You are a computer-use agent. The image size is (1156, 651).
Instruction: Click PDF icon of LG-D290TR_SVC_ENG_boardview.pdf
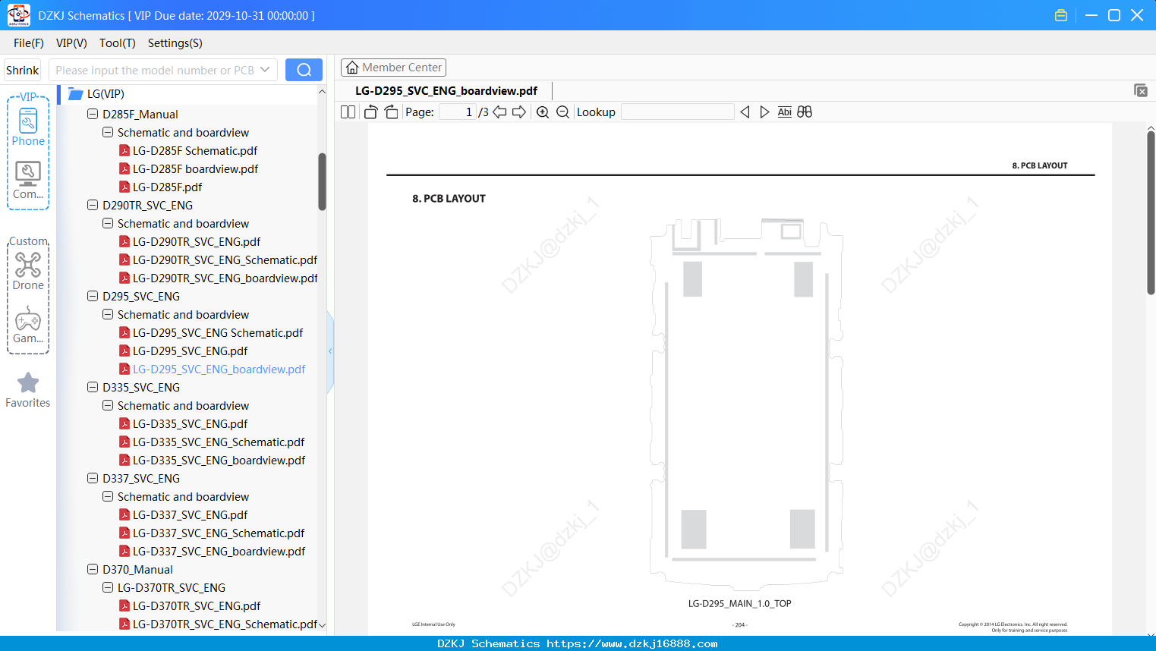tap(124, 278)
